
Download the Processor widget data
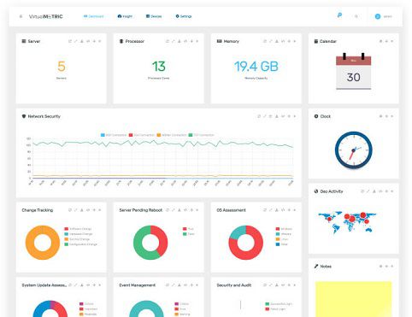coord(180,41)
